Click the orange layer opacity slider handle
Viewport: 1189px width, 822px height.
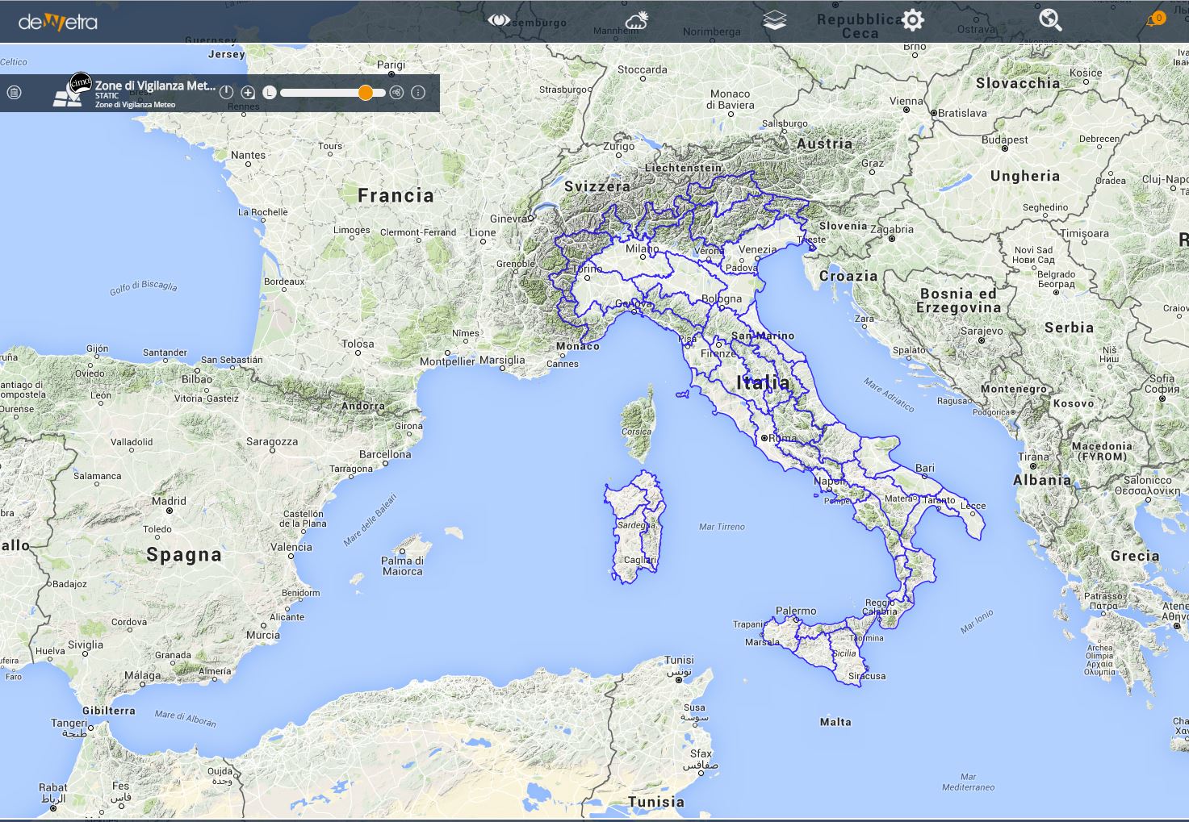(366, 93)
